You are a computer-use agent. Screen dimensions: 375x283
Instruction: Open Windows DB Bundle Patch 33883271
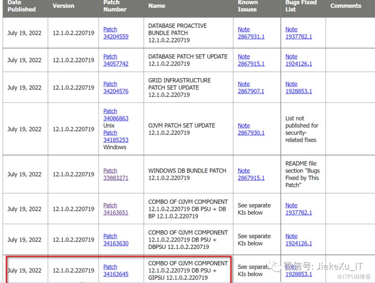click(x=116, y=174)
